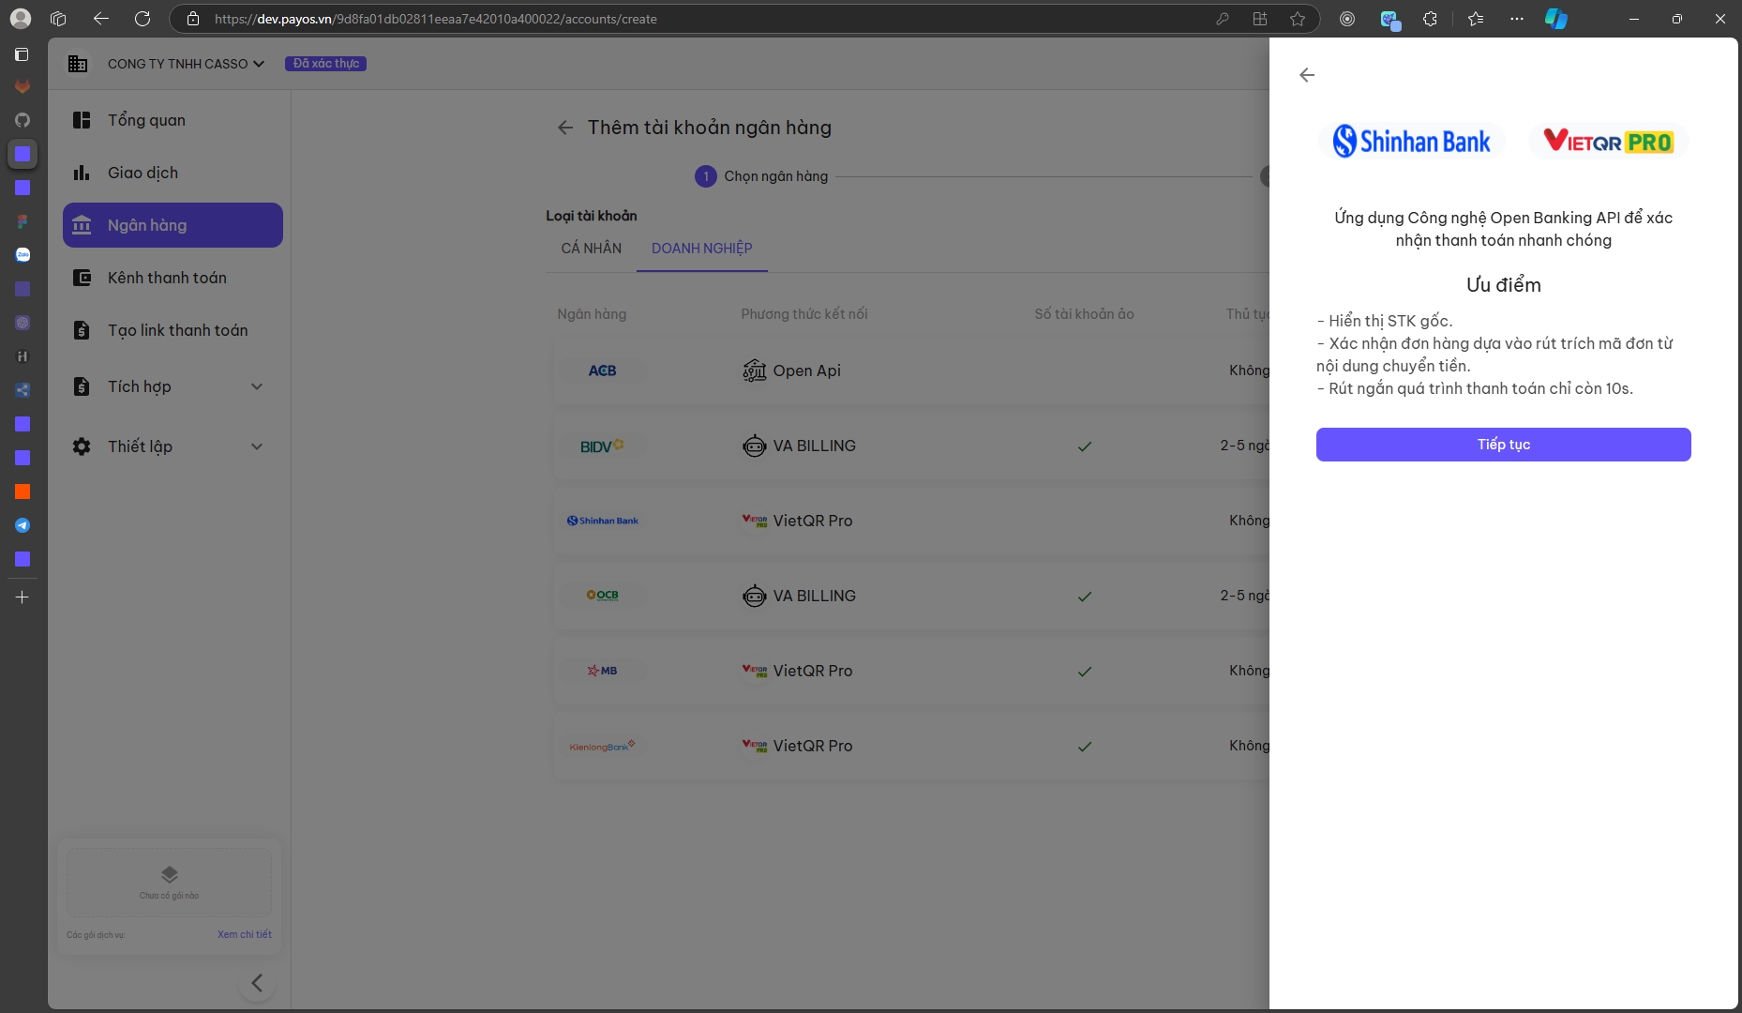Click the Tích hợp document icon
1742x1013 pixels.
[82, 386]
